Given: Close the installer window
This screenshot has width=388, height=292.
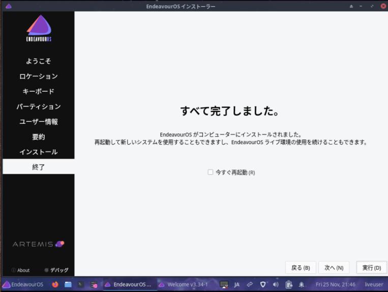Looking at the screenshot, I should [x=383, y=6].
